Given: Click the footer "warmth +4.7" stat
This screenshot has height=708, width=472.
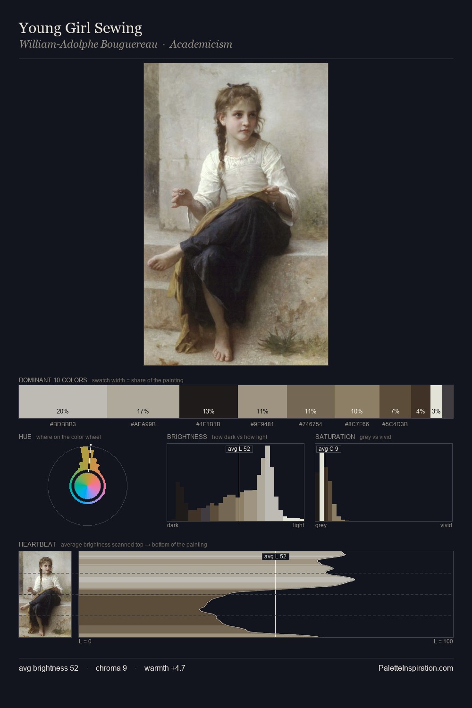Looking at the screenshot, I should [x=165, y=668].
